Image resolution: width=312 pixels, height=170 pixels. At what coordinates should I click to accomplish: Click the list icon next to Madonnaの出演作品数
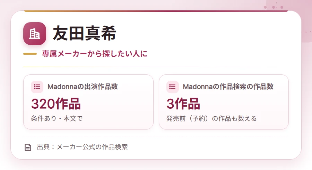coord(37,87)
